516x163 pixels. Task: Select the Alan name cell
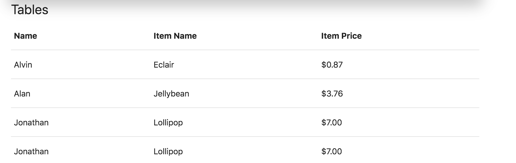coord(22,94)
